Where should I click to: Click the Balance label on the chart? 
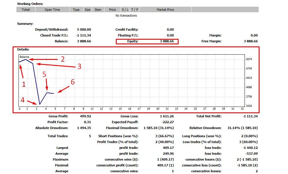point(24,57)
